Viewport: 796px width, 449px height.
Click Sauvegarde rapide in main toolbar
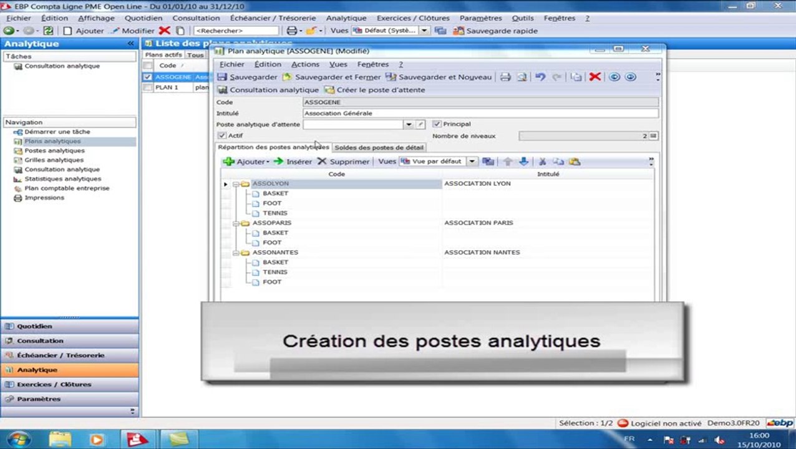point(495,31)
